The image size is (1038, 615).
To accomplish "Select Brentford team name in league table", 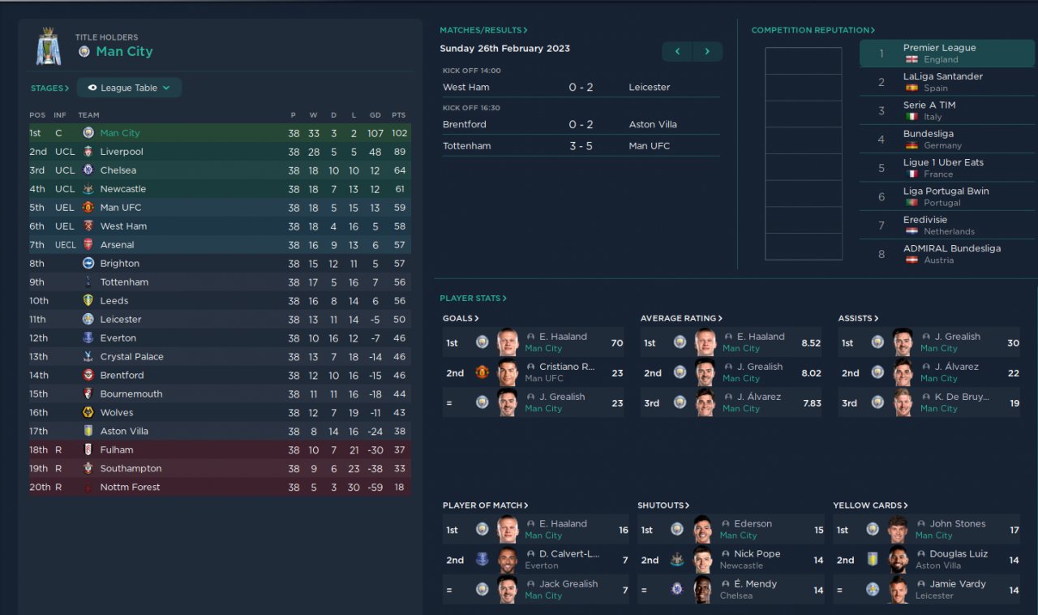I will pos(122,376).
